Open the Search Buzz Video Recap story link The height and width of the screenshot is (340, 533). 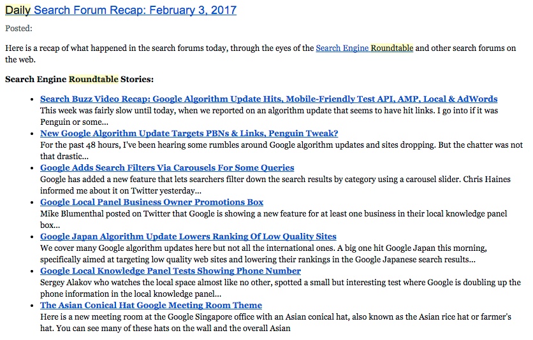(x=268, y=99)
